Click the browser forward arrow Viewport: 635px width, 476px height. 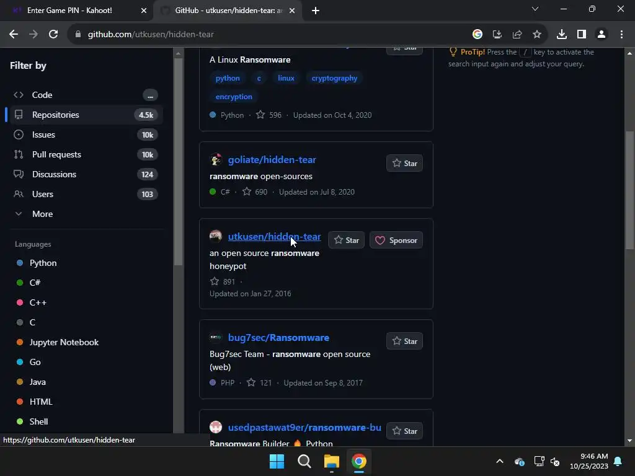coord(33,35)
